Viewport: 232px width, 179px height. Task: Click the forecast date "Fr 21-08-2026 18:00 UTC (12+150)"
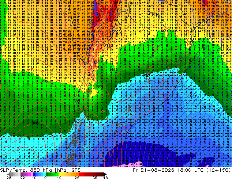click(x=182, y=170)
